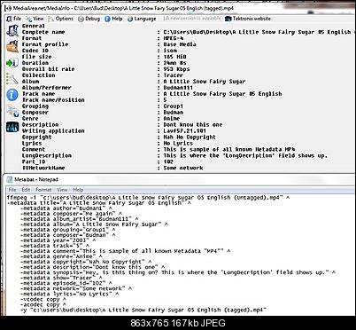The width and height of the screenshot is (356, 330).
Task: Click the 'General' heading in MediaInfo
Action: [34, 26]
